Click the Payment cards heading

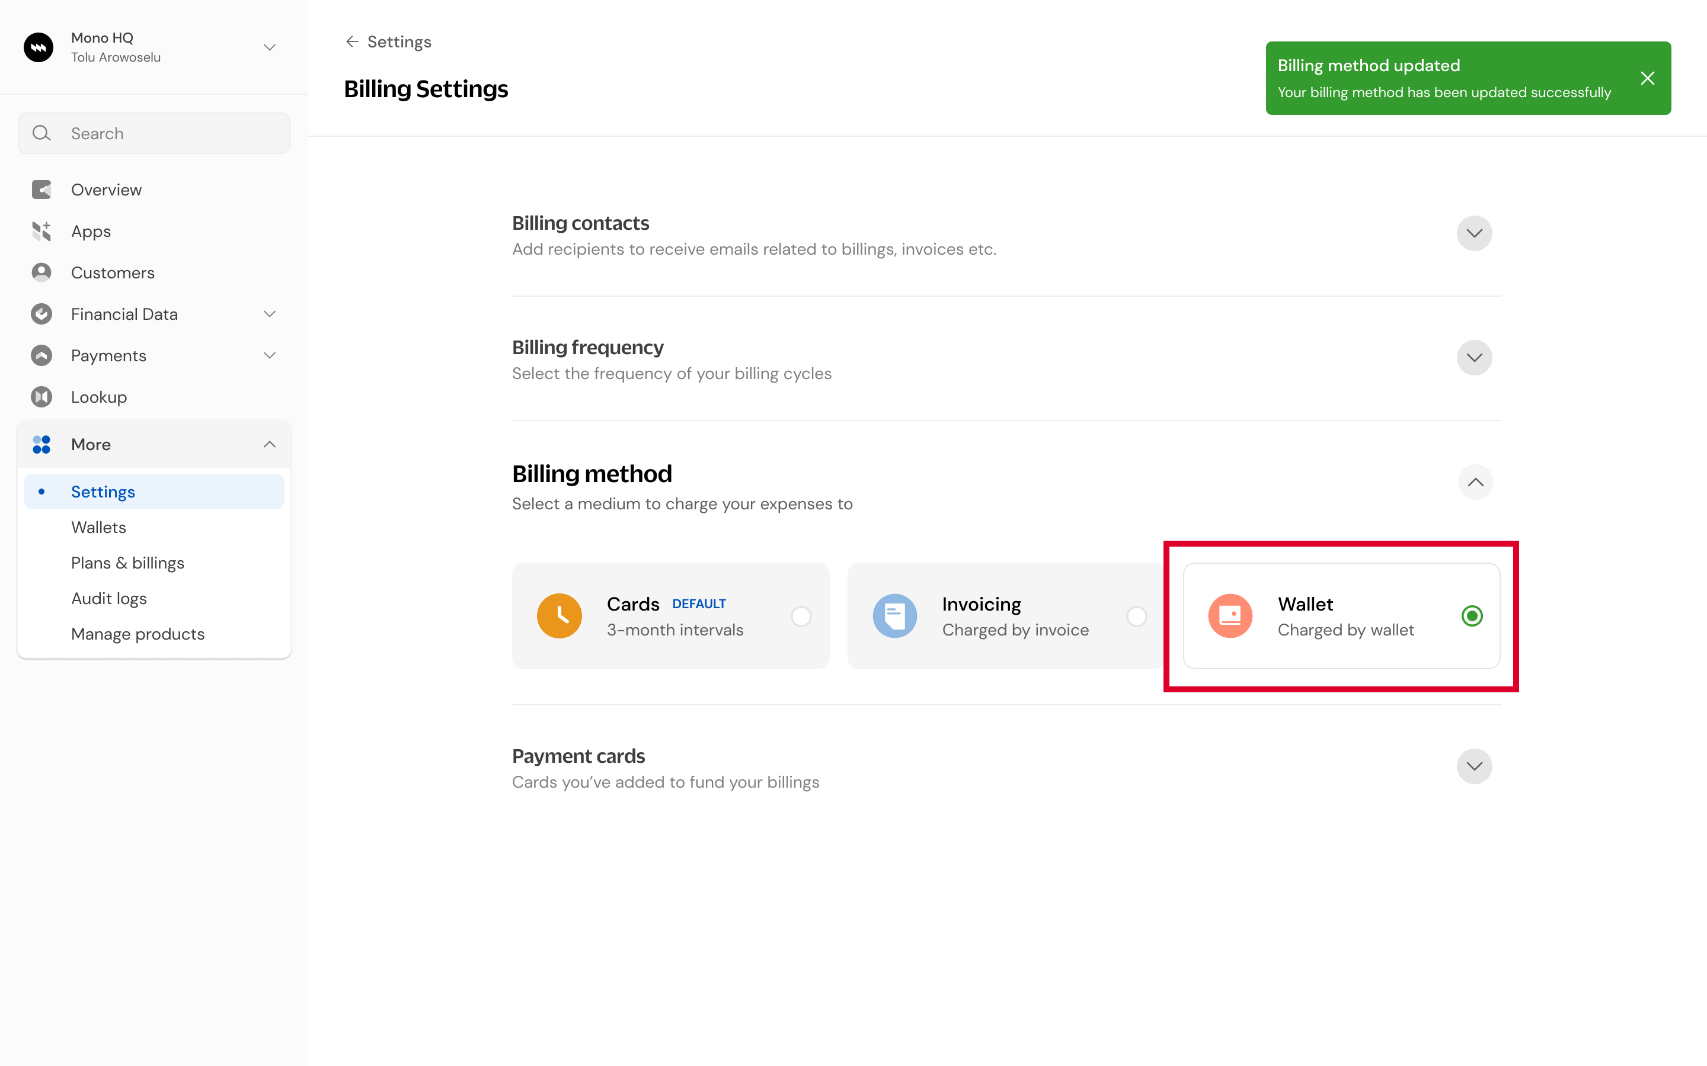pyautogui.click(x=578, y=756)
